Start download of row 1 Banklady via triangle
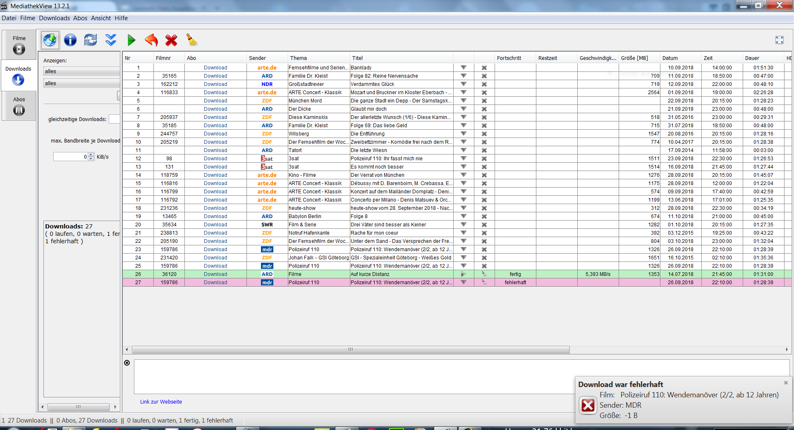 (x=464, y=68)
